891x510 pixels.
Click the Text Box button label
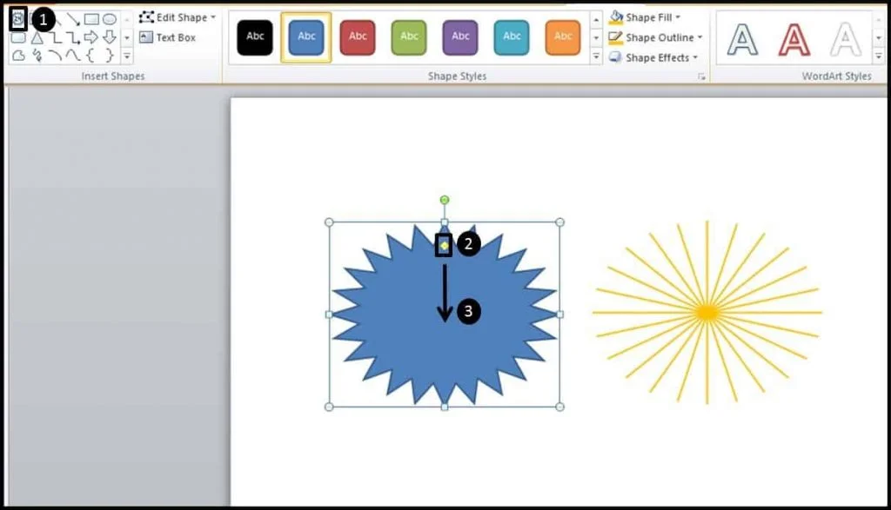click(x=176, y=37)
